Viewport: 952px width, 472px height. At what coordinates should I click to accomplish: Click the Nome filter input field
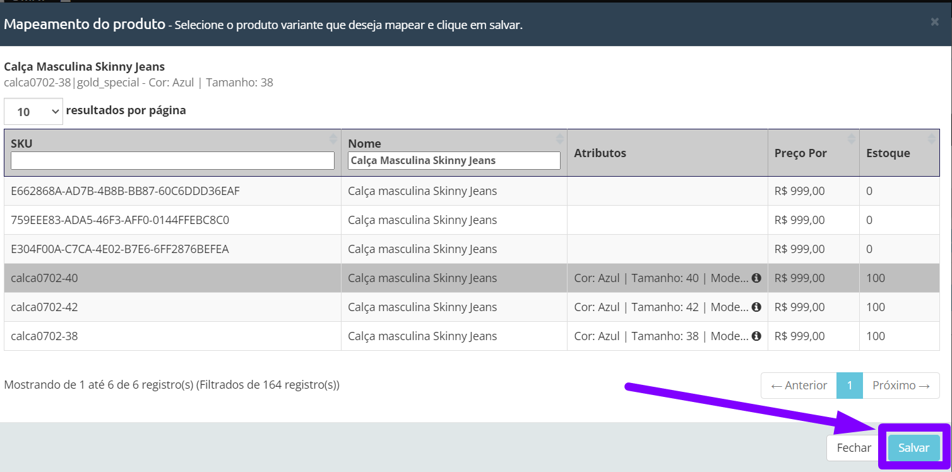point(454,160)
